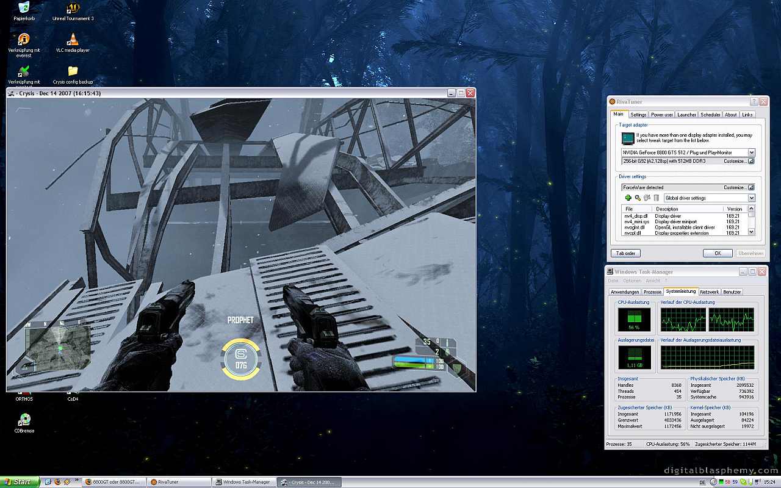This screenshot has height=488, width=781.
Task: Open the ? help menu in Task Manager
Action: point(666,281)
